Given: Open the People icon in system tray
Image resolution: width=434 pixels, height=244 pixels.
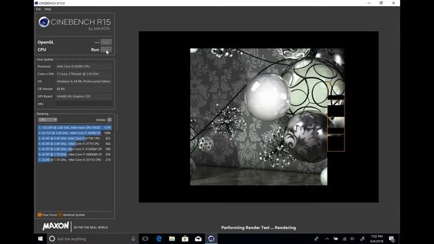Looking at the screenshot, I should click(x=317, y=239).
